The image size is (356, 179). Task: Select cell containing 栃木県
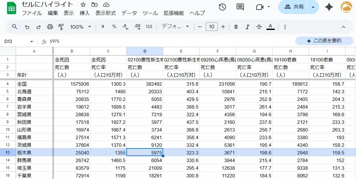point(34,153)
